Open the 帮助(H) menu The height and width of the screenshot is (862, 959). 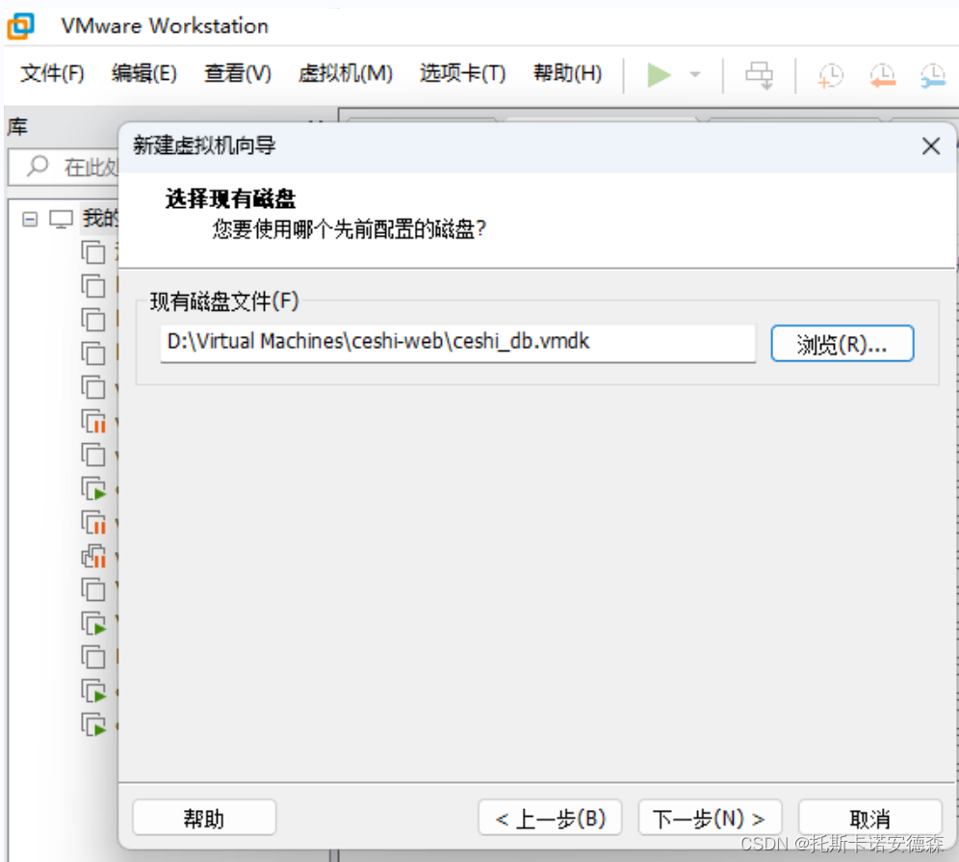[567, 73]
